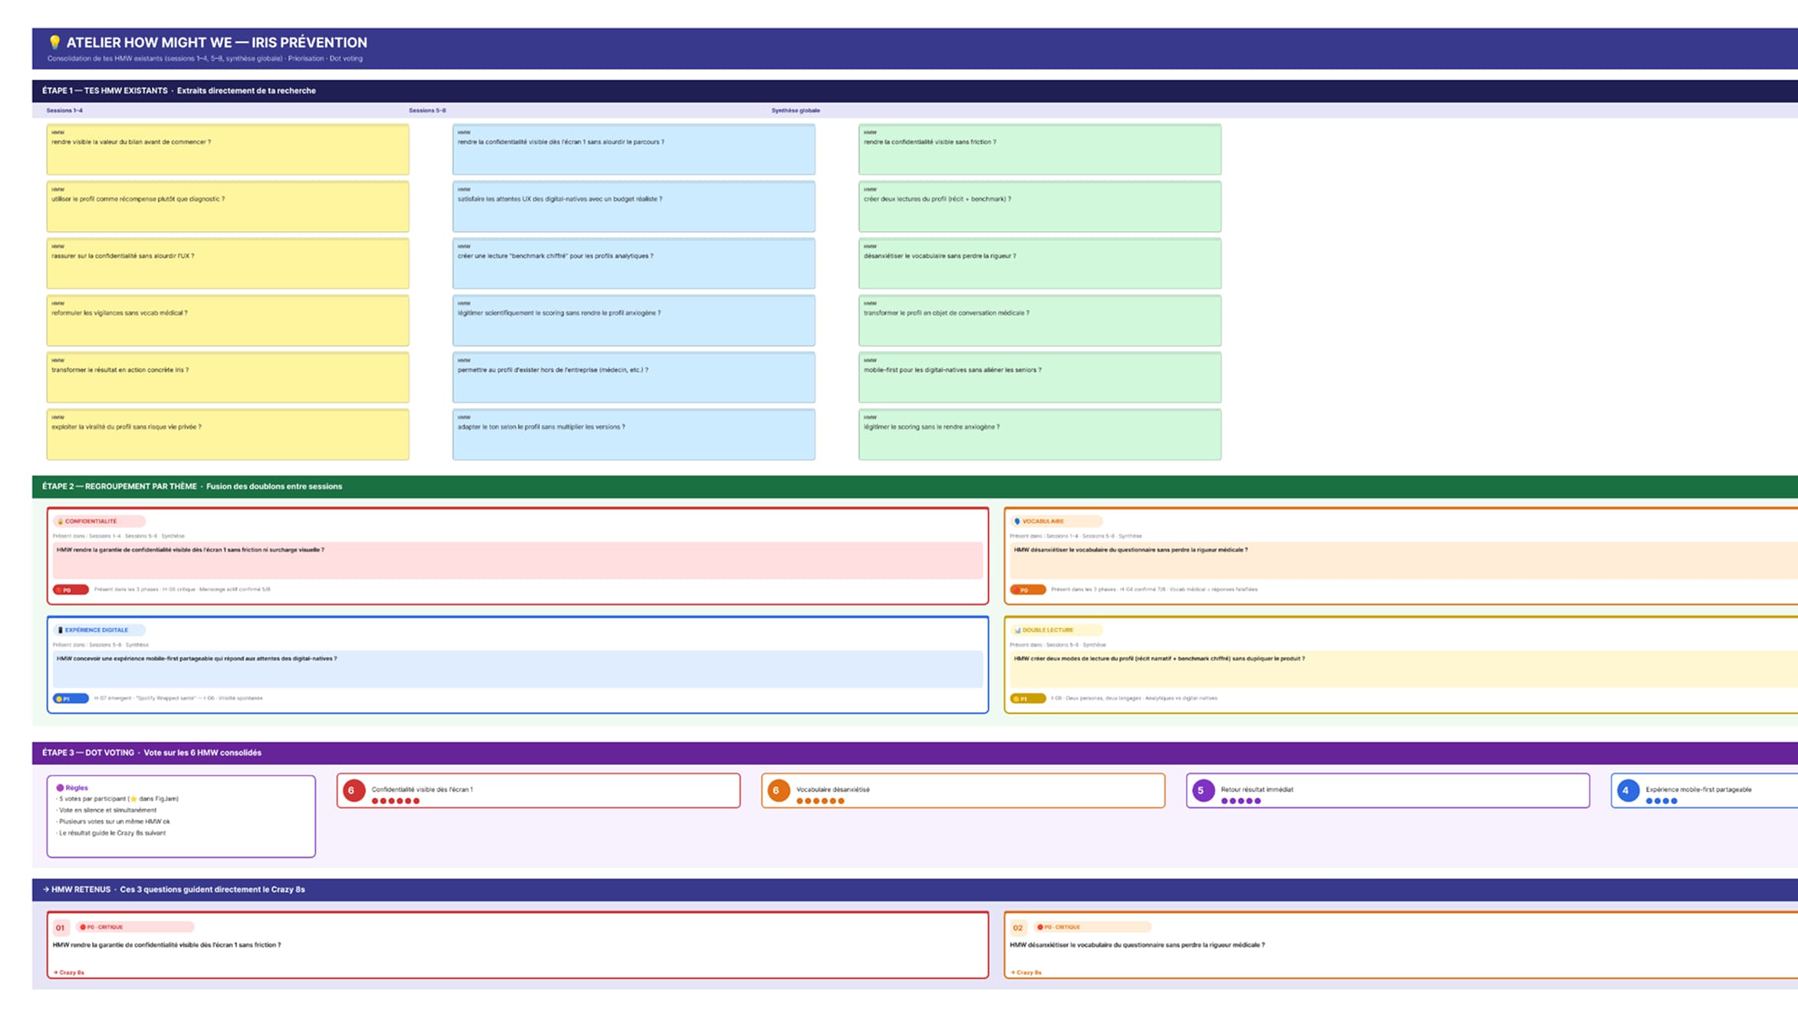The width and height of the screenshot is (1798, 1012).
Task: Select blue sticky 'adapter le ton selon le profil'
Action: coord(634,434)
